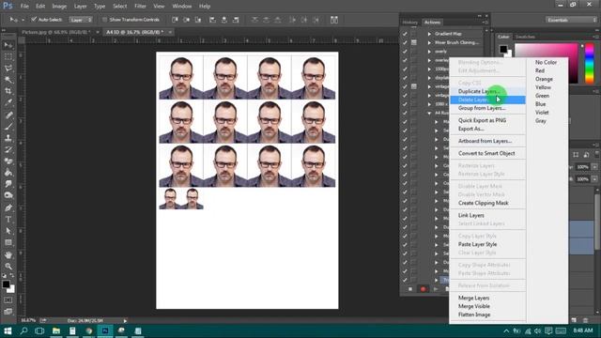Toggle checkmark for Gradient Map action
The width and height of the screenshot is (601, 338).
pyautogui.click(x=405, y=34)
